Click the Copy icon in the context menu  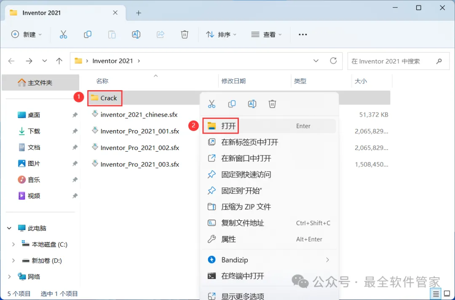[x=232, y=104]
